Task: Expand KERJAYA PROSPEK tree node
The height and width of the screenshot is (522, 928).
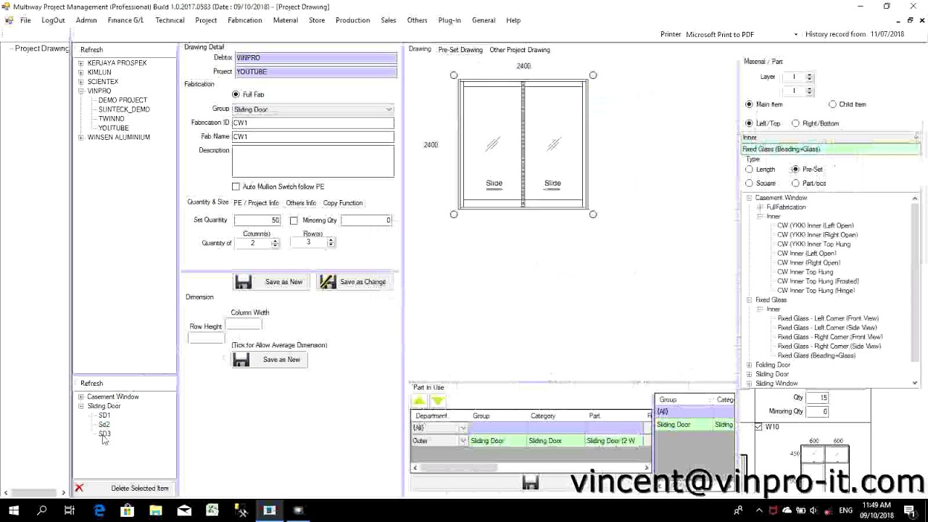Action: coord(81,63)
